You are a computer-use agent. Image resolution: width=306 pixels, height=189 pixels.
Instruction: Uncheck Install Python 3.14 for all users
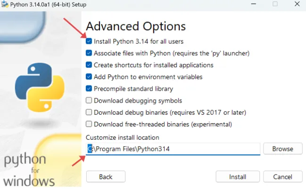pyautogui.click(x=89, y=41)
